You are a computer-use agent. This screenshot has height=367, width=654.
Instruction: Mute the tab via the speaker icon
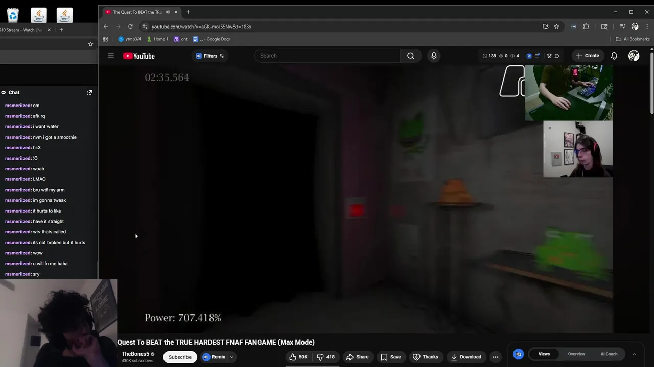point(168,12)
